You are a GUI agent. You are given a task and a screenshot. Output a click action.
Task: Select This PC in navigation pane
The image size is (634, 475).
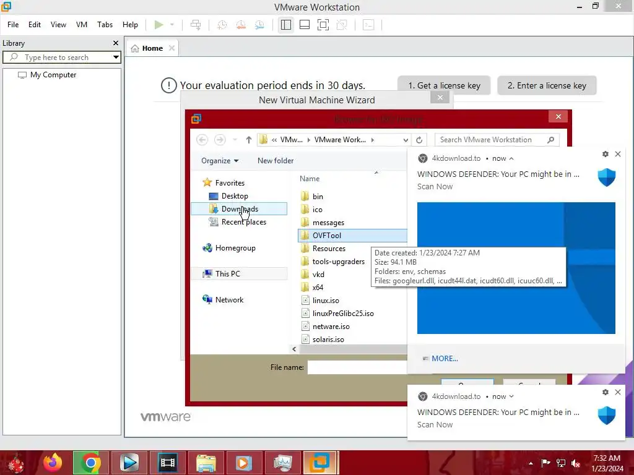pos(239,274)
